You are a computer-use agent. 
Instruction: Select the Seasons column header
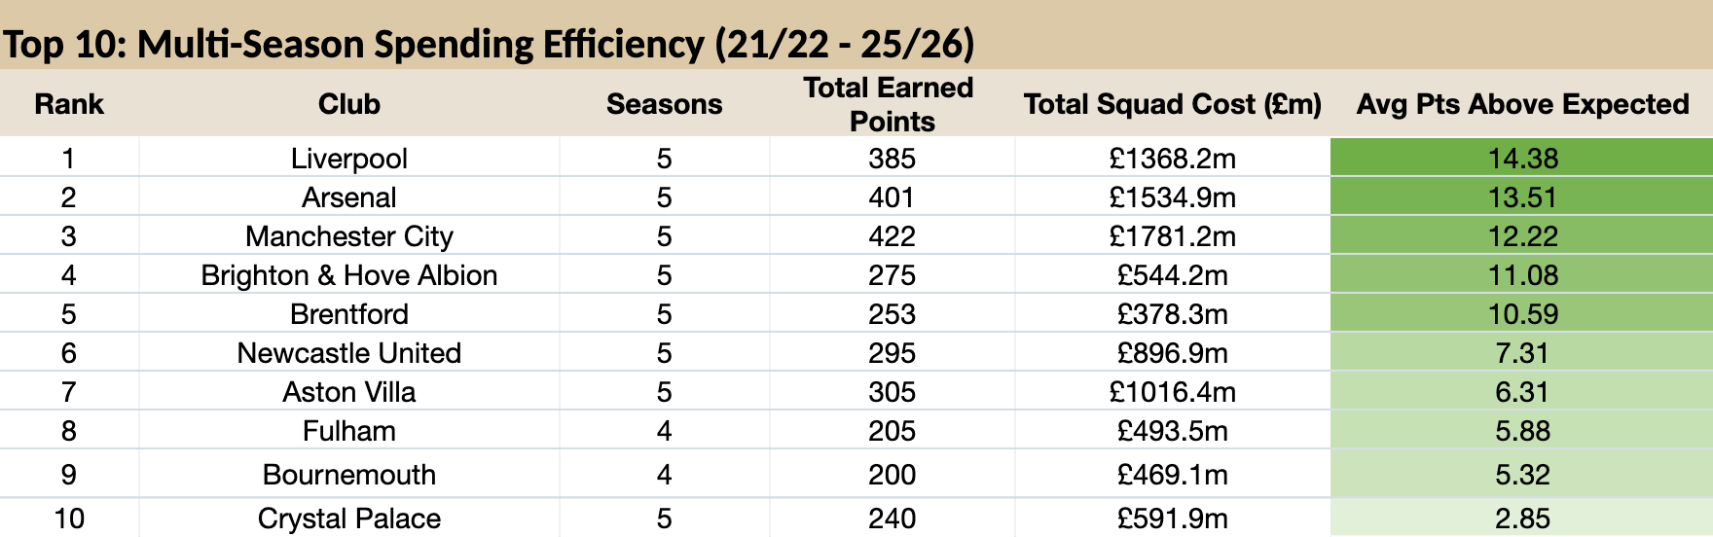point(665,104)
